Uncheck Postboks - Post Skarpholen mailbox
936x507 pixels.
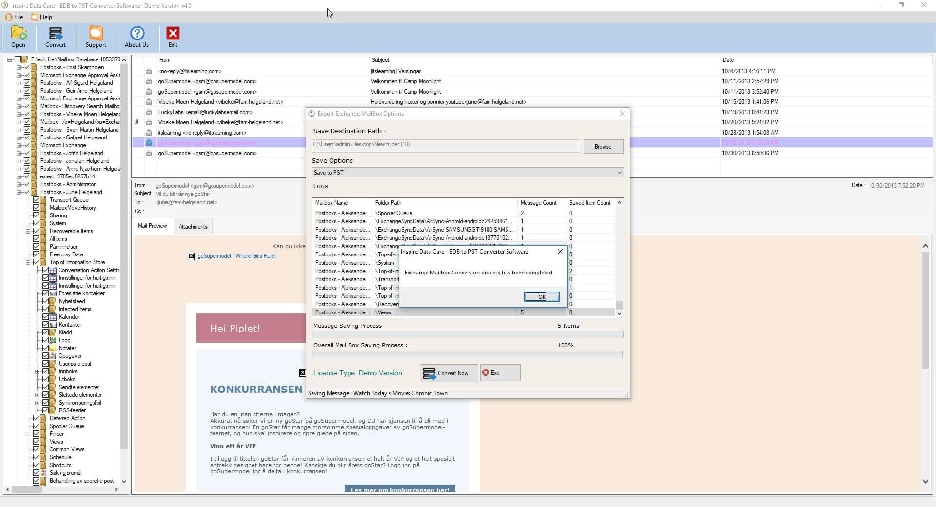(x=27, y=67)
